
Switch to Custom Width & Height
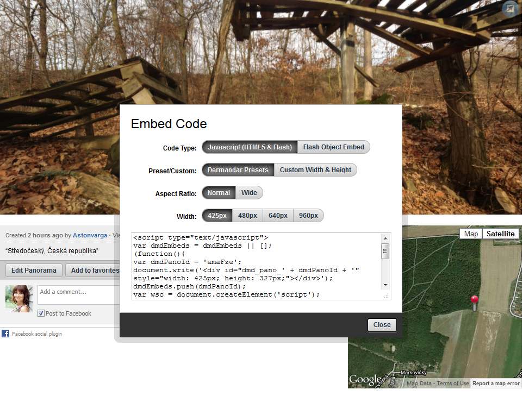coord(315,170)
